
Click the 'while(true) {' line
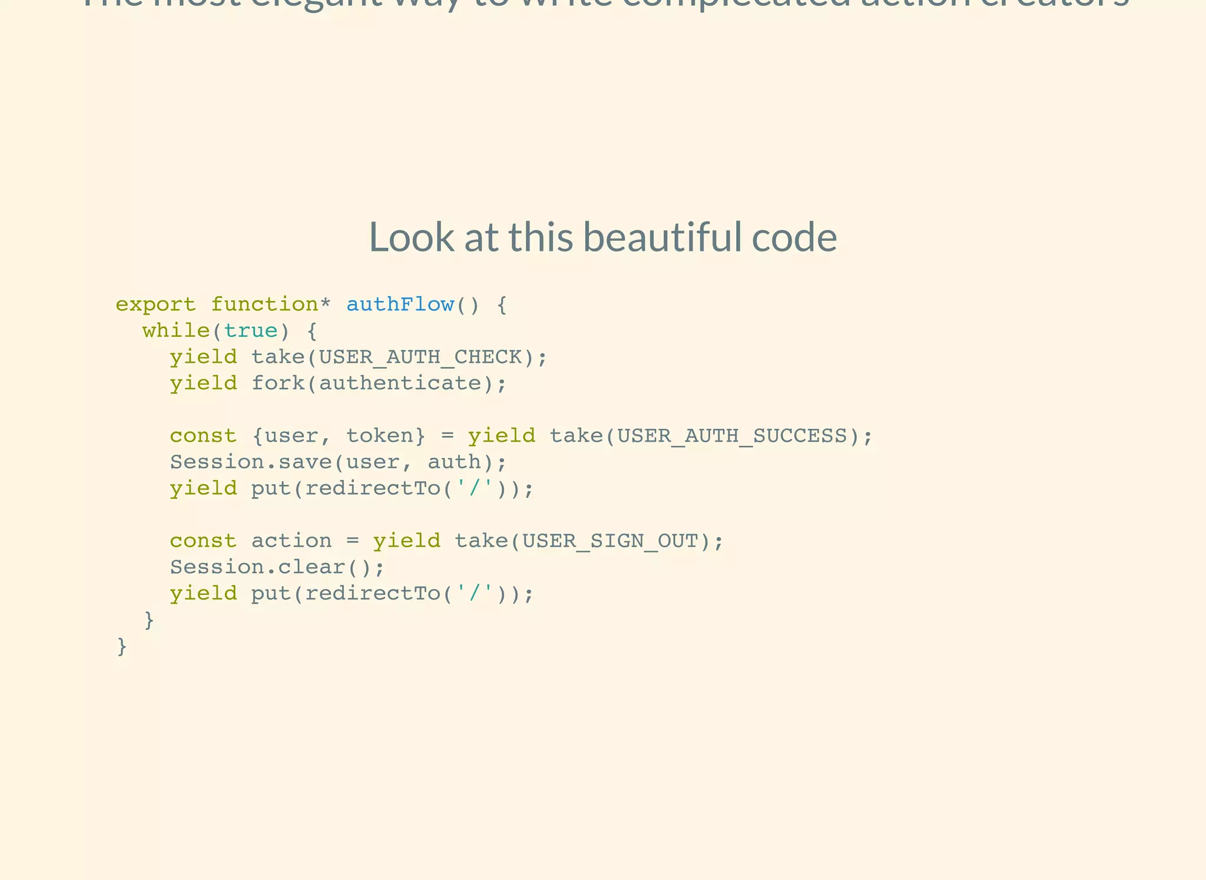(x=230, y=330)
